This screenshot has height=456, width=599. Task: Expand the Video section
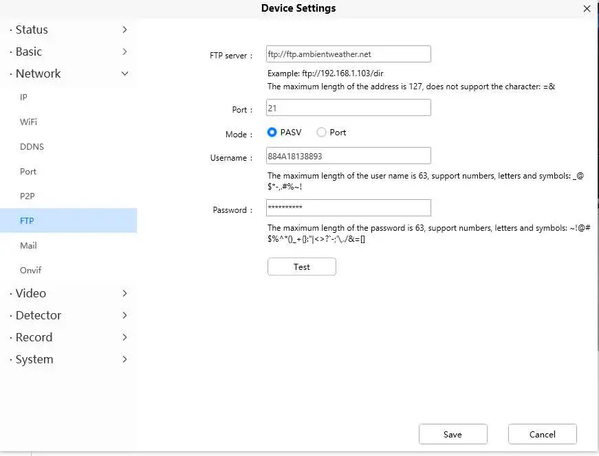click(68, 293)
